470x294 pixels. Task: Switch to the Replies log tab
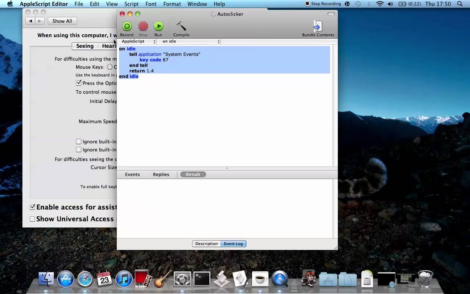pyautogui.click(x=161, y=174)
